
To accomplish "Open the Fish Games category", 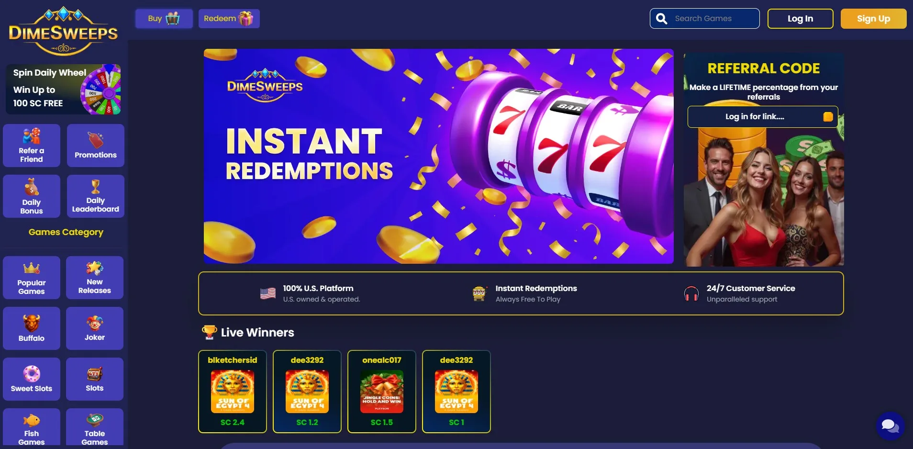I will 32,427.
